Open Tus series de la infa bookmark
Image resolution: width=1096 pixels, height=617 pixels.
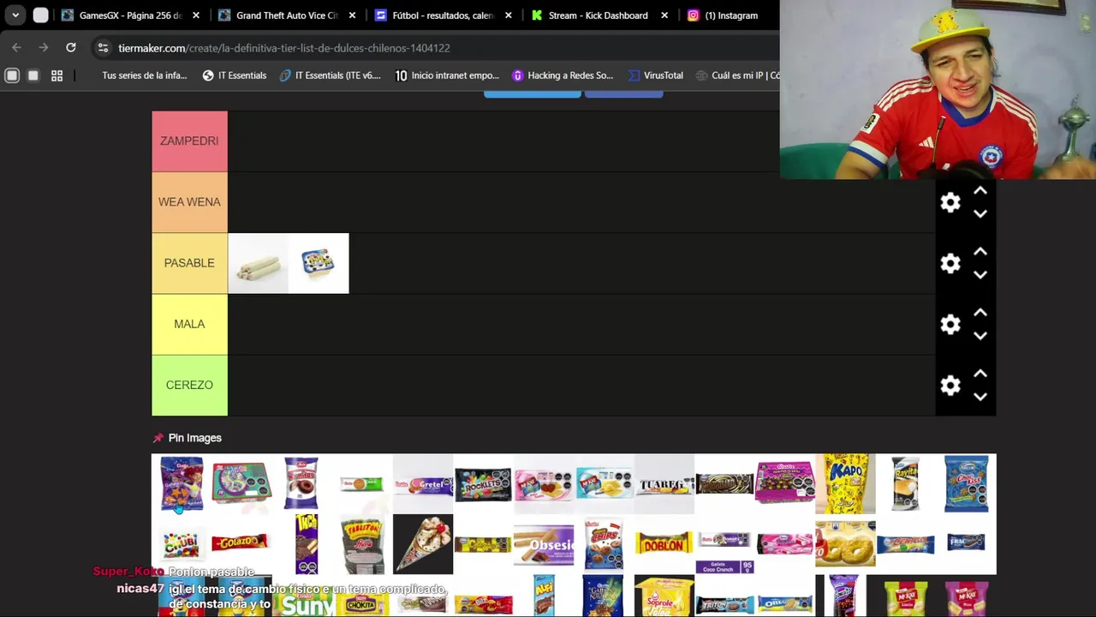(x=144, y=75)
